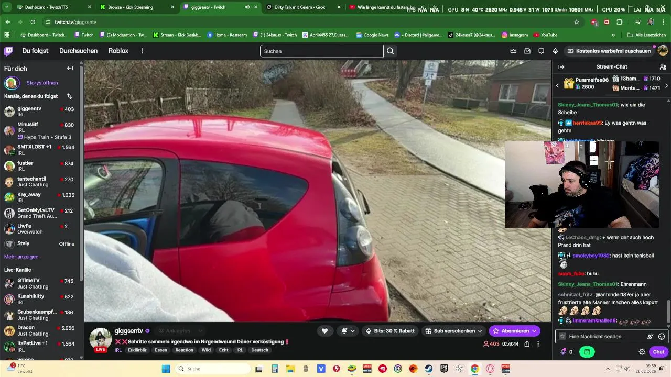Click the search magnifier button
671x377 pixels.
390,51
